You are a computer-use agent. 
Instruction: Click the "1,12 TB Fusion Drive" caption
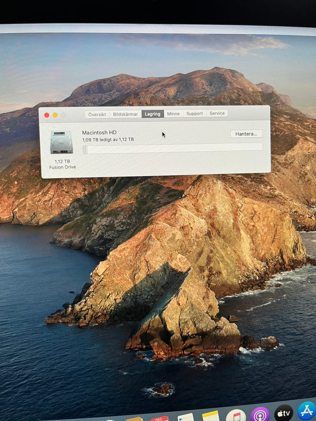63,164
